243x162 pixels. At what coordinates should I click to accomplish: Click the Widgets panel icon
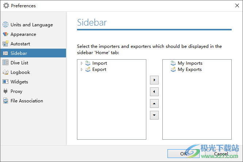tap(5, 82)
